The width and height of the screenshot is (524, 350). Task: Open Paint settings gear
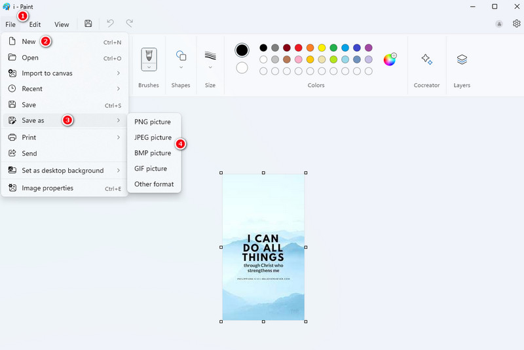(x=516, y=24)
